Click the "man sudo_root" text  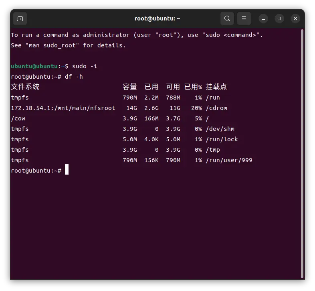coord(52,45)
